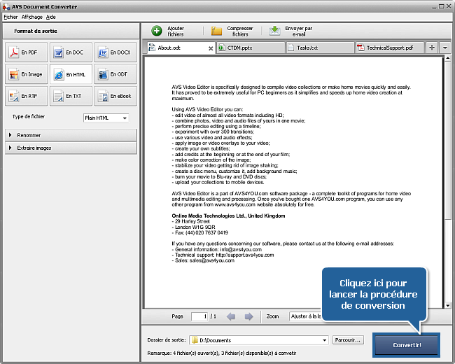This screenshot has height=364, width=455.
Task: Open the Type de fichier Plain HTML dropdown
Action: point(106,118)
